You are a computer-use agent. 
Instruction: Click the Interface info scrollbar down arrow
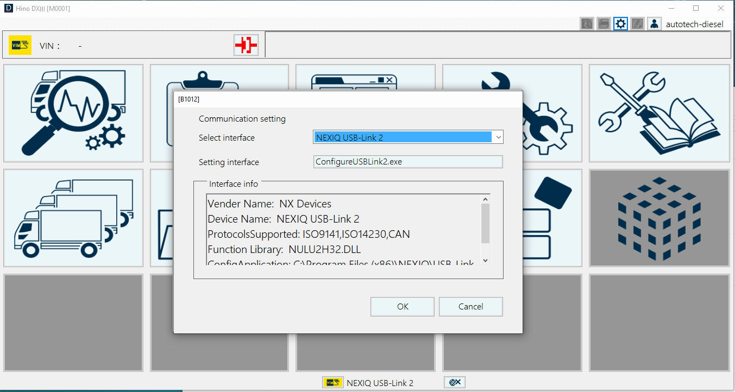(x=486, y=261)
